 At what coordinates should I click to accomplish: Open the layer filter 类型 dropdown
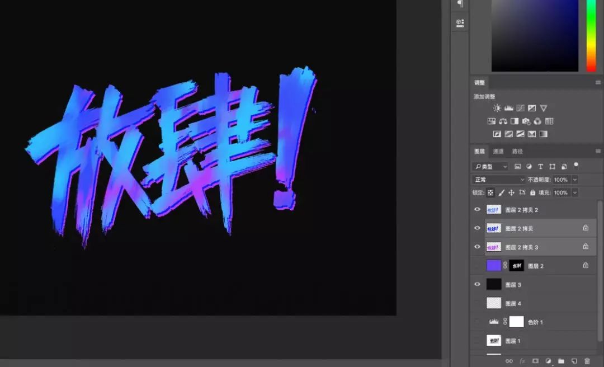489,166
